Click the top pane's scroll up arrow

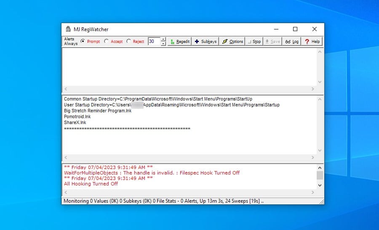point(320,52)
